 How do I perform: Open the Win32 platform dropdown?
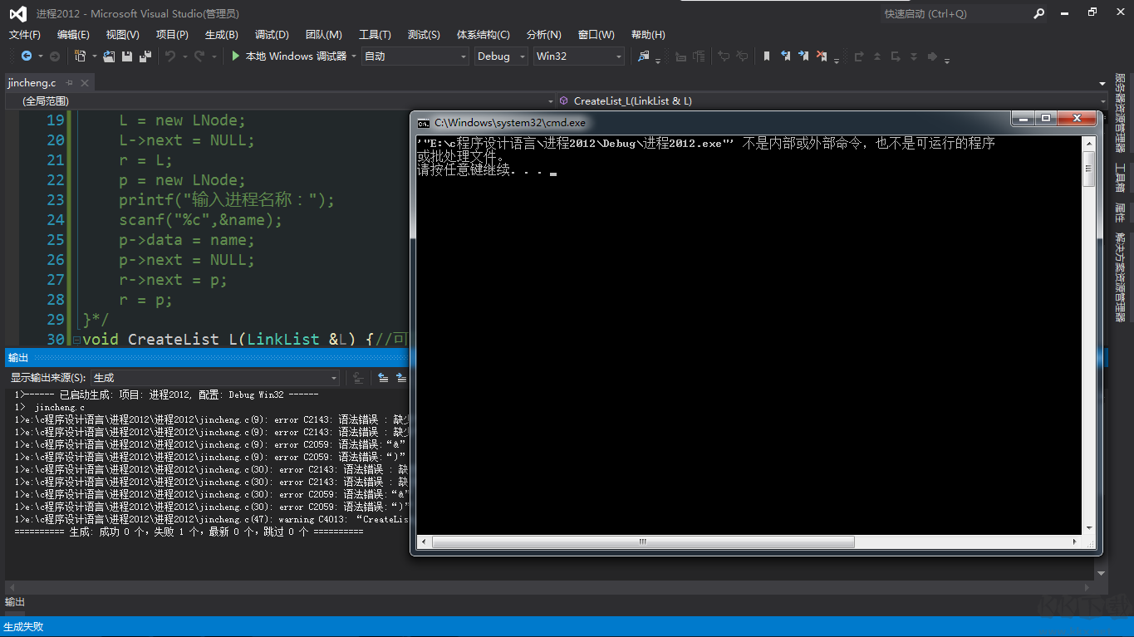click(618, 56)
